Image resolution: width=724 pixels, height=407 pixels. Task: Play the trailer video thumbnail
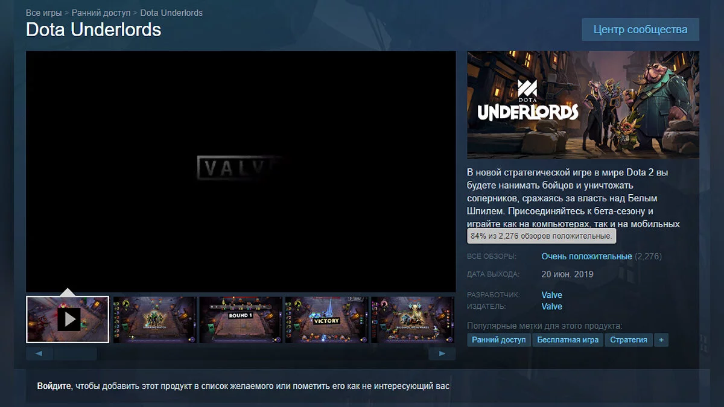click(68, 320)
